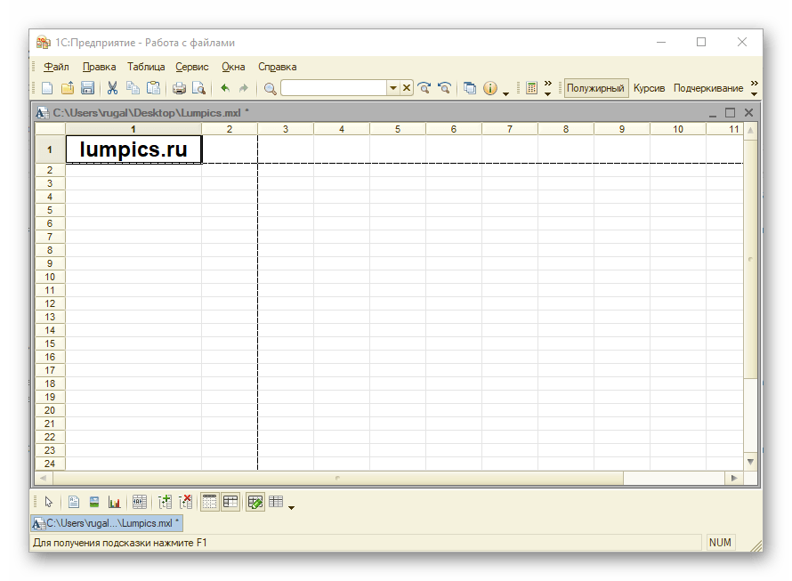
Task: Insert a chart using bar chart icon
Action: (x=114, y=502)
